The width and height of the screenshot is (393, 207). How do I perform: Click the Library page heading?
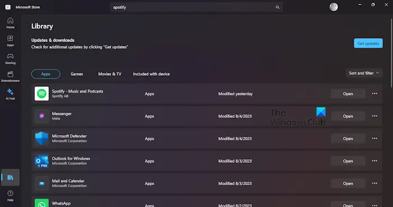[x=42, y=26]
